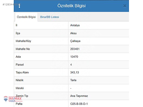Click the 'Ada' row label
This screenshot has height=107, width=143.
[18, 57]
